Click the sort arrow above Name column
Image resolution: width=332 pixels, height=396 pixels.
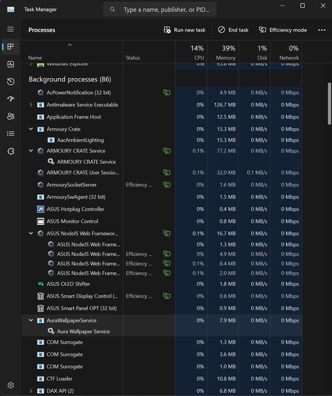[70, 45]
